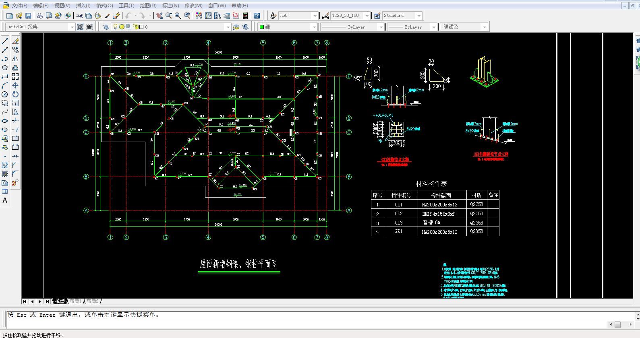Open the 修改(M) menu
The height and width of the screenshot is (338, 640).
[193, 6]
